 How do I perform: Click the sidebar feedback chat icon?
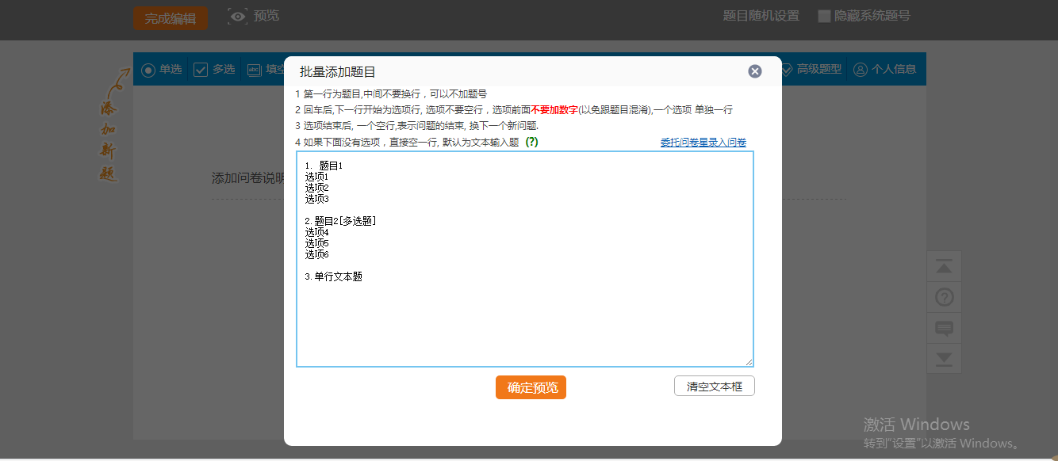pos(944,329)
